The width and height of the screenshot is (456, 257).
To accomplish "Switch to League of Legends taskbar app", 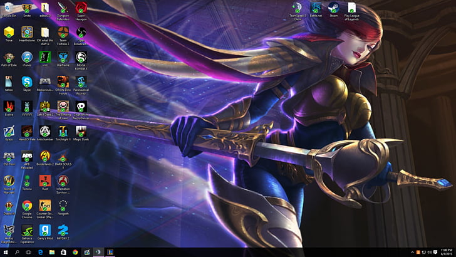I will click(110, 252).
